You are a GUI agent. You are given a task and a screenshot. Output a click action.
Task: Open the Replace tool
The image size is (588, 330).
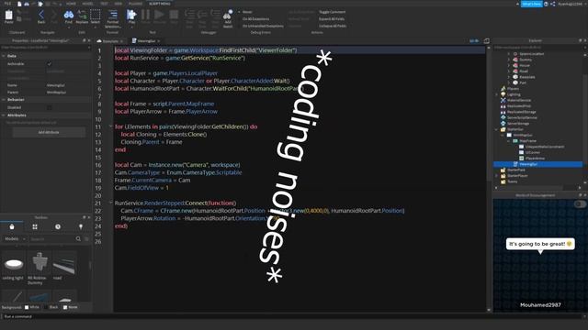pyautogui.click(x=82, y=16)
